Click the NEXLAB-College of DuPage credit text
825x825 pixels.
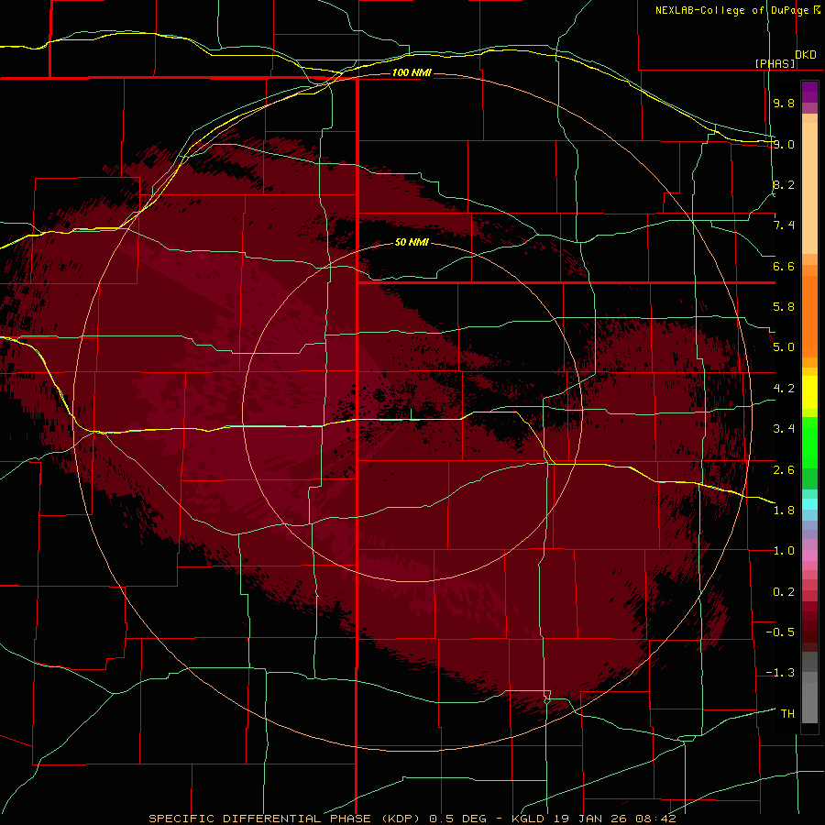[733, 10]
